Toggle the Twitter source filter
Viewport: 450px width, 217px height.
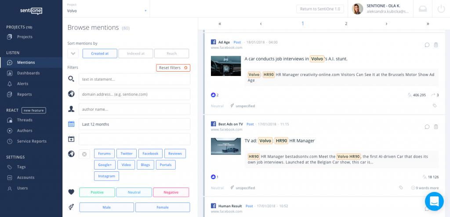[x=127, y=154]
